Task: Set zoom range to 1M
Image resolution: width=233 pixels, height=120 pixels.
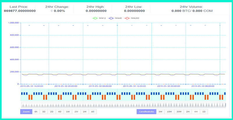Action: 85,112
